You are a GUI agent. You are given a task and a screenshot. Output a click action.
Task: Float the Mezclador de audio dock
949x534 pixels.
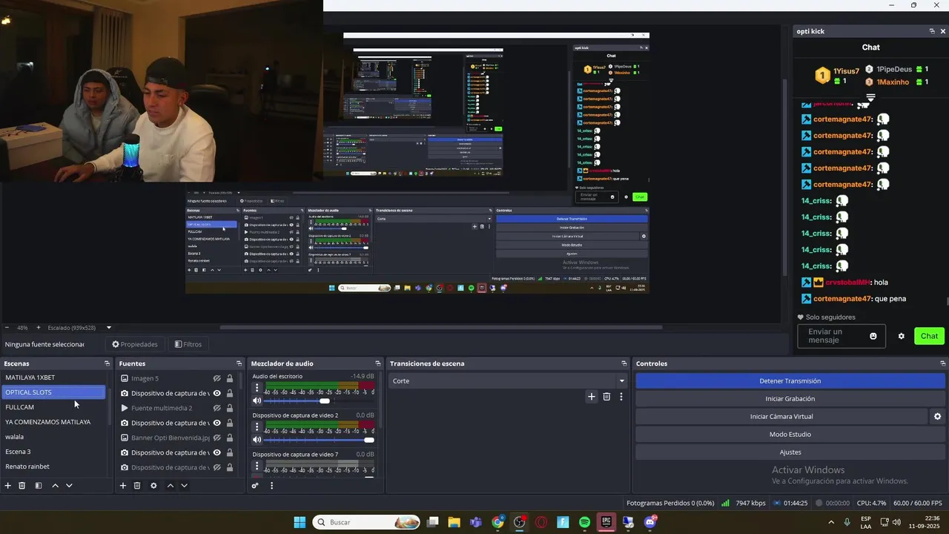point(378,363)
